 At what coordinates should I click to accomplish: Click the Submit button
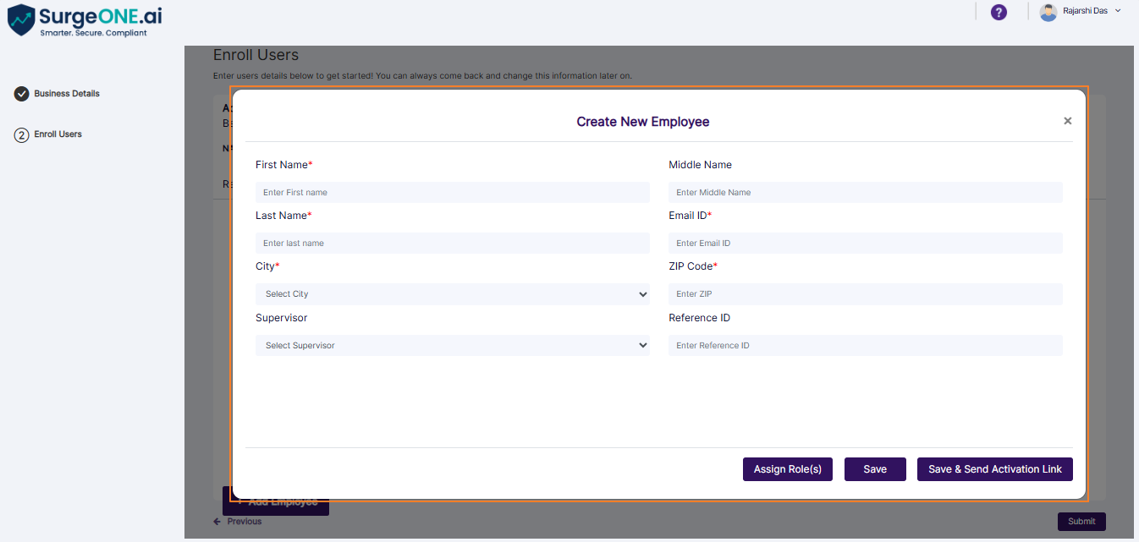[1081, 521]
